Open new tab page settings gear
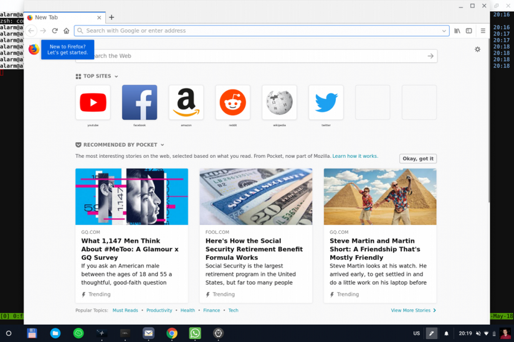Image resolution: width=514 pixels, height=342 pixels. (478, 49)
